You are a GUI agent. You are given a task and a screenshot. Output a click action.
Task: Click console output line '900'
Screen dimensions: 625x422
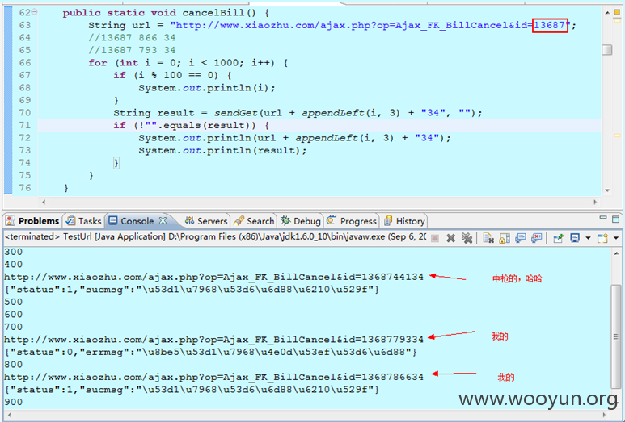[14, 402]
